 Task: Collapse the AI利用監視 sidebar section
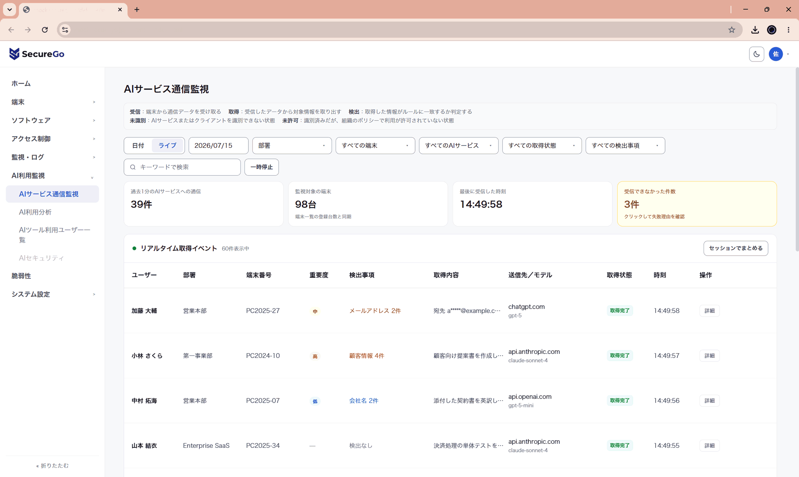point(52,175)
